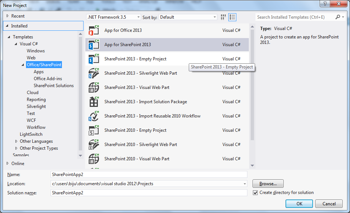Screen dimensions: 350x213
Task: Select the SharePoint Solutions subcategory
Action: (x=54, y=86)
